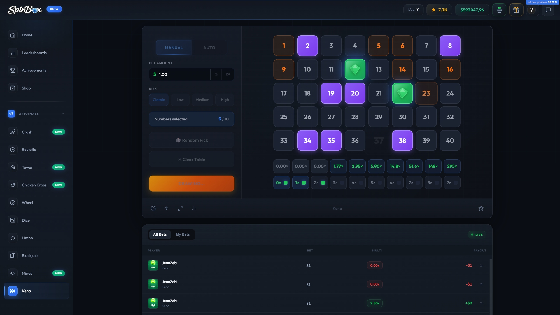Click the green printer icon in header

click(x=499, y=10)
